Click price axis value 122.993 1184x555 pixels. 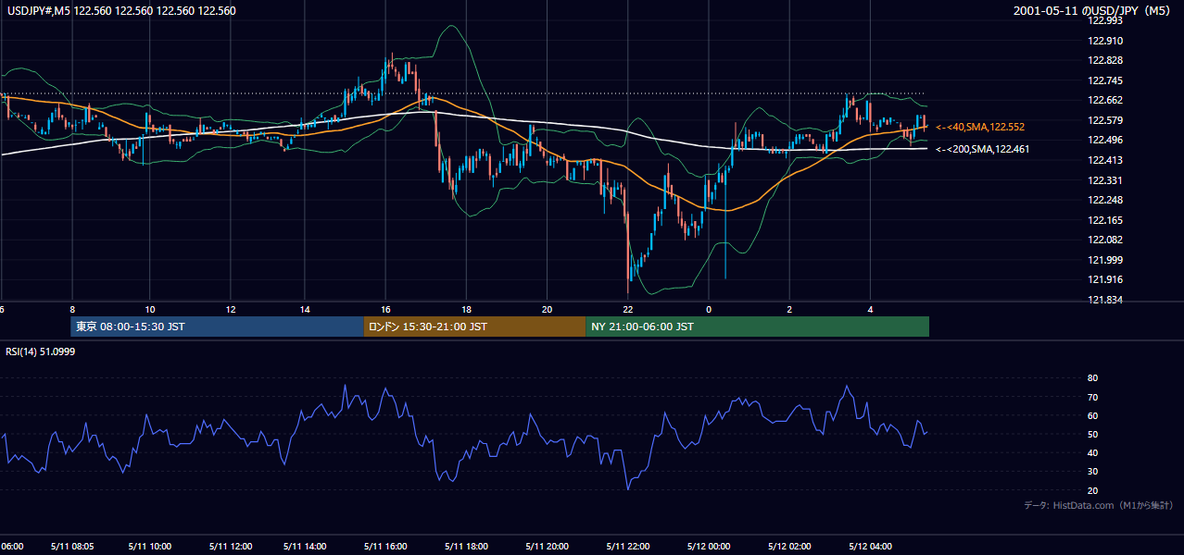[x=1105, y=20]
